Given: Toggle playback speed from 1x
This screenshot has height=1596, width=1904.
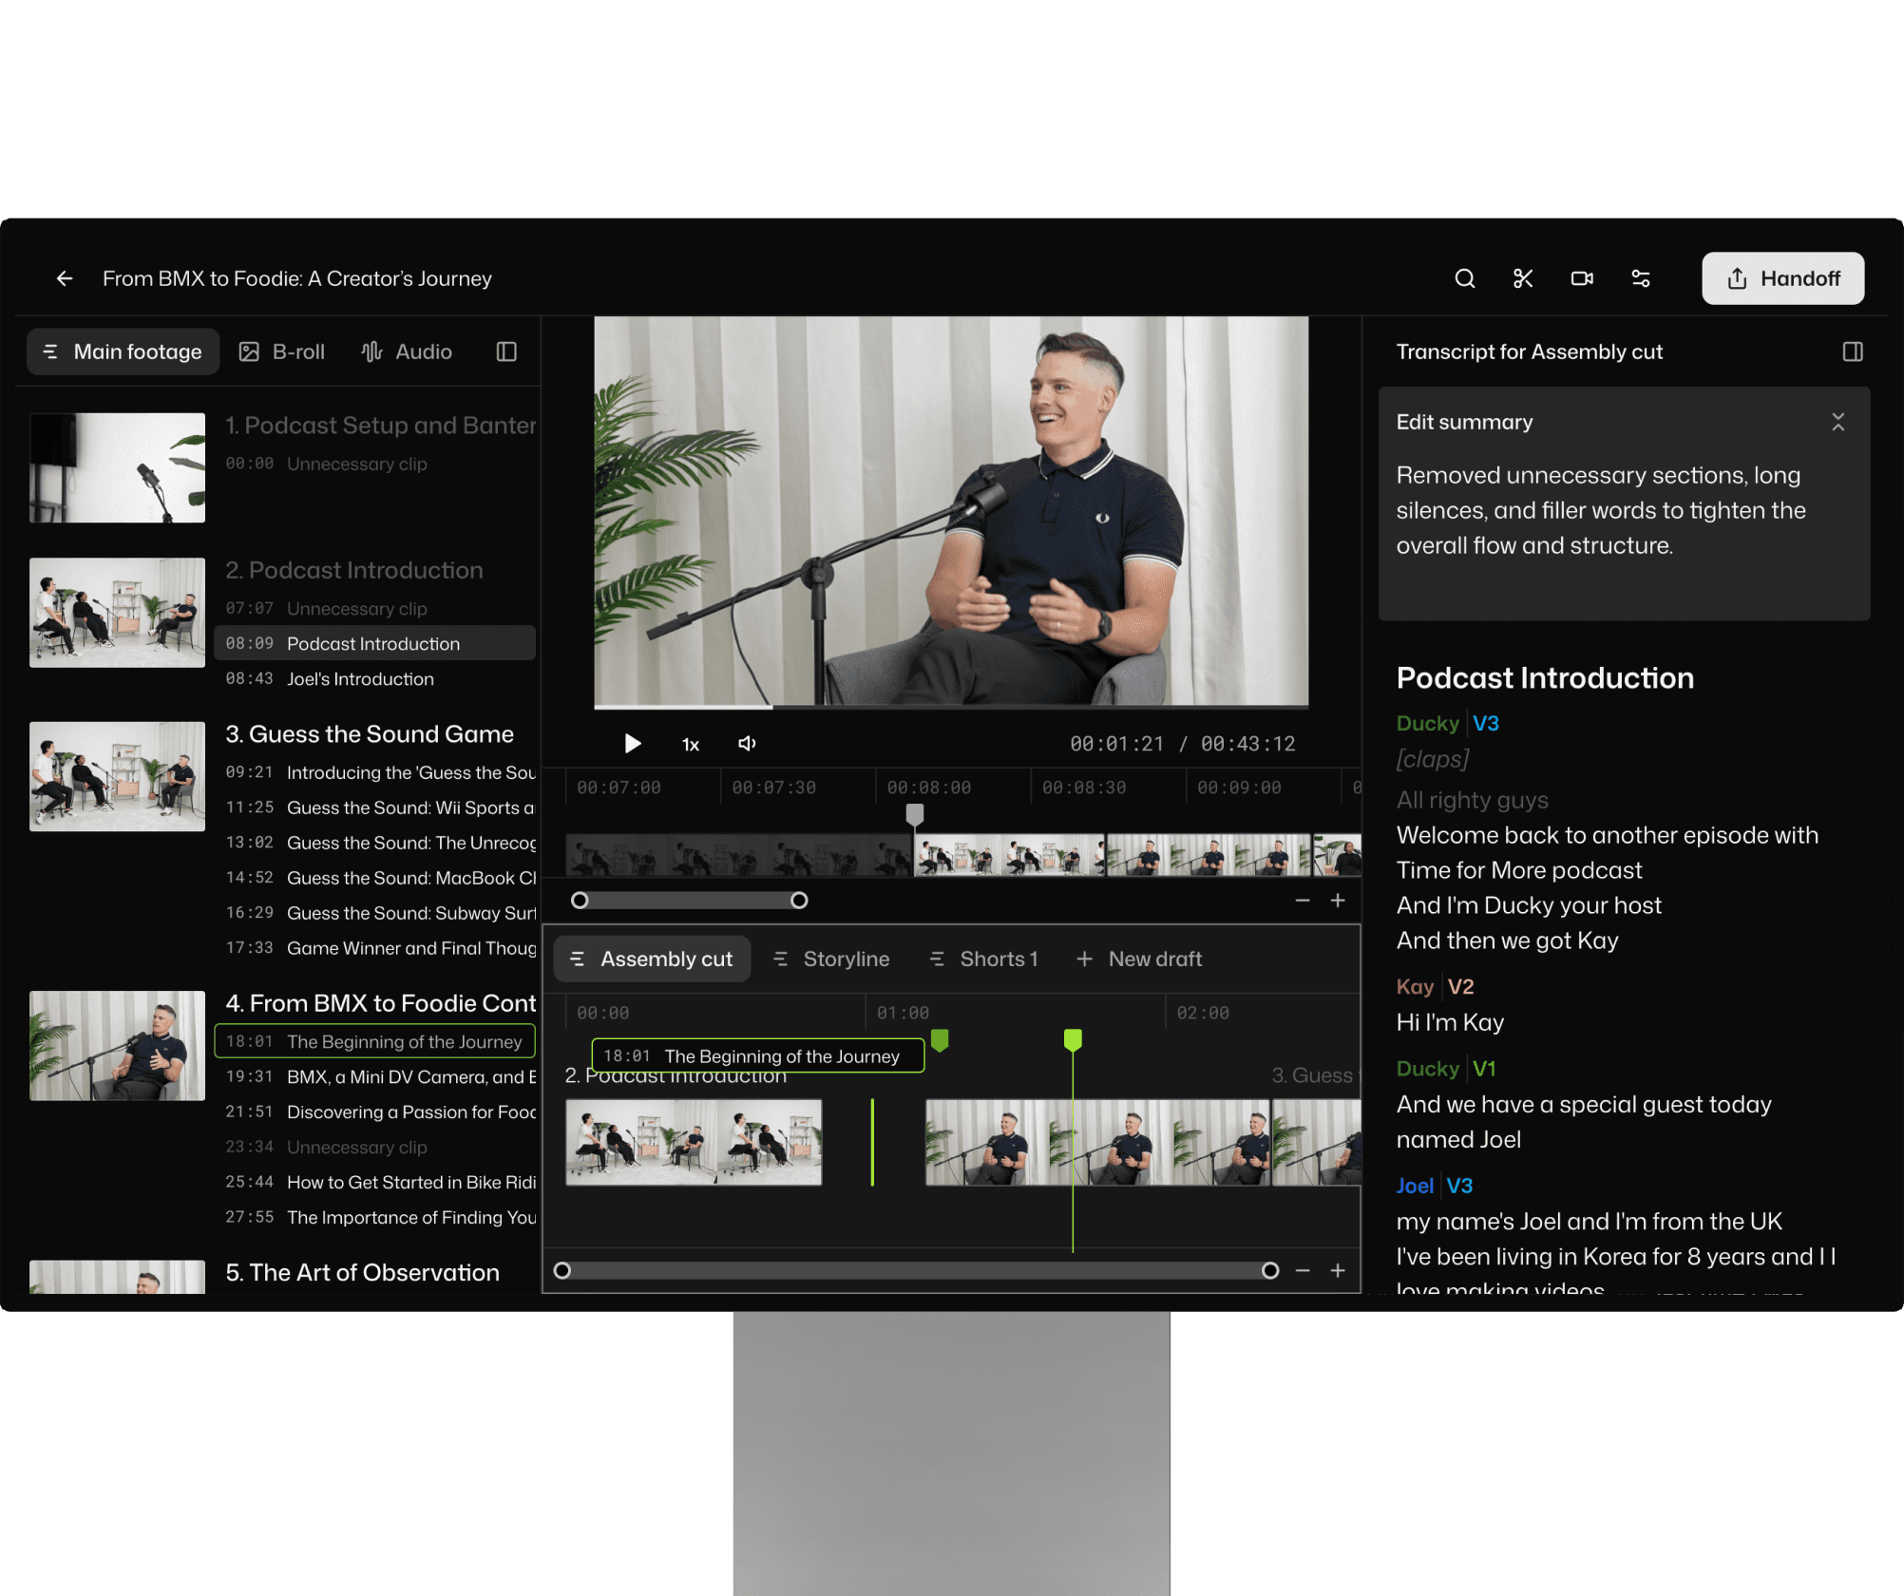Looking at the screenshot, I should [x=690, y=744].
